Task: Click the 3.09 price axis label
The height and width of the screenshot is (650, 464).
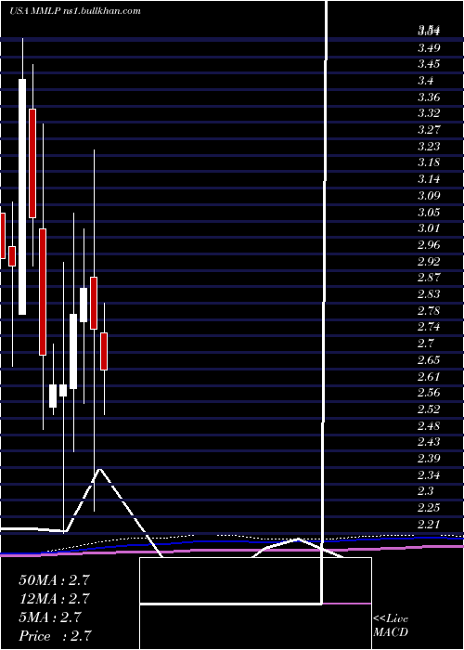Action: point(429,196)
